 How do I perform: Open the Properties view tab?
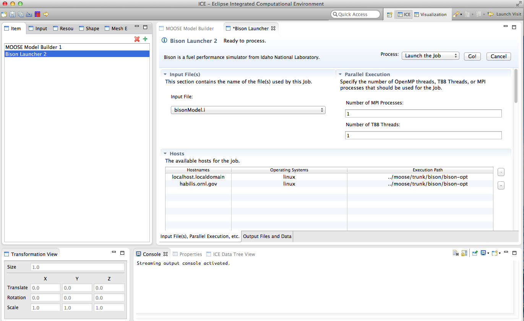click(187, 254)
